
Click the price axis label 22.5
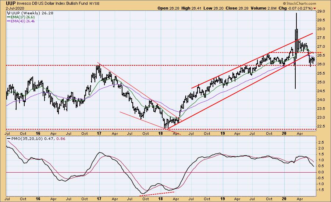point(321,126)
